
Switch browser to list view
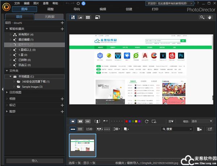tap(80, 129)
